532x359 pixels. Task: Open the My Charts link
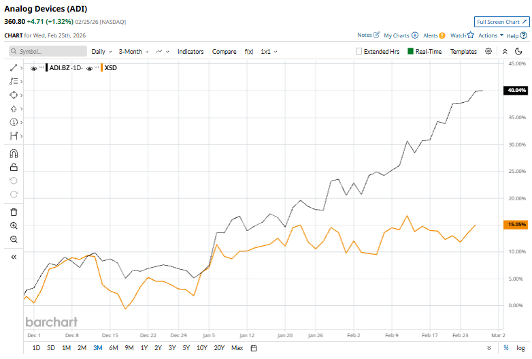coord(401,35)
